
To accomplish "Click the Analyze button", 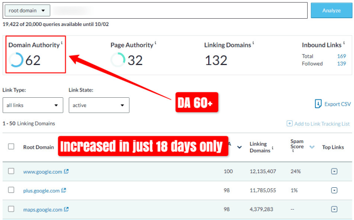I will click(332, 10).
